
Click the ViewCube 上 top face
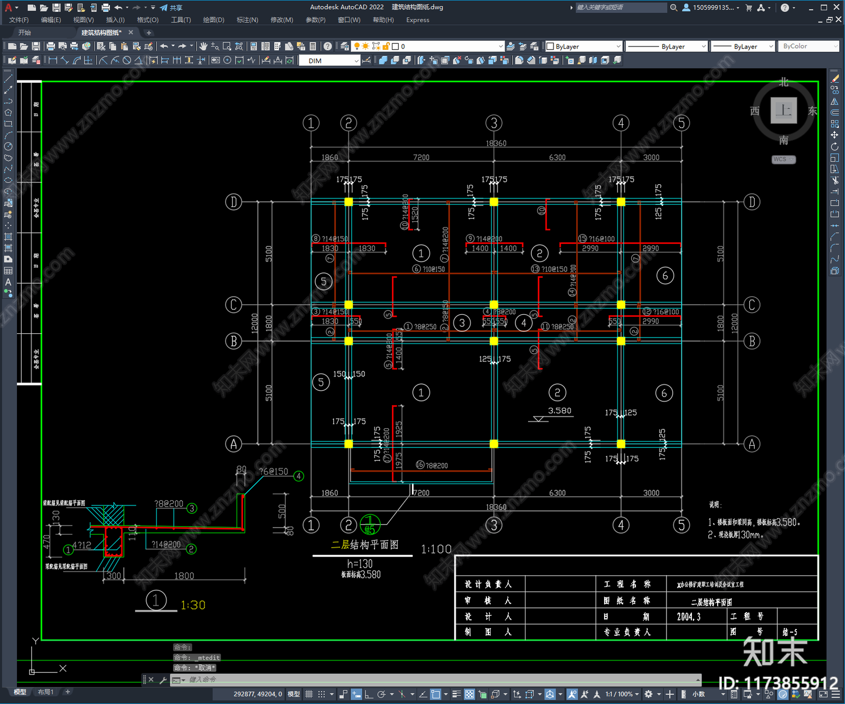[784, 110]
